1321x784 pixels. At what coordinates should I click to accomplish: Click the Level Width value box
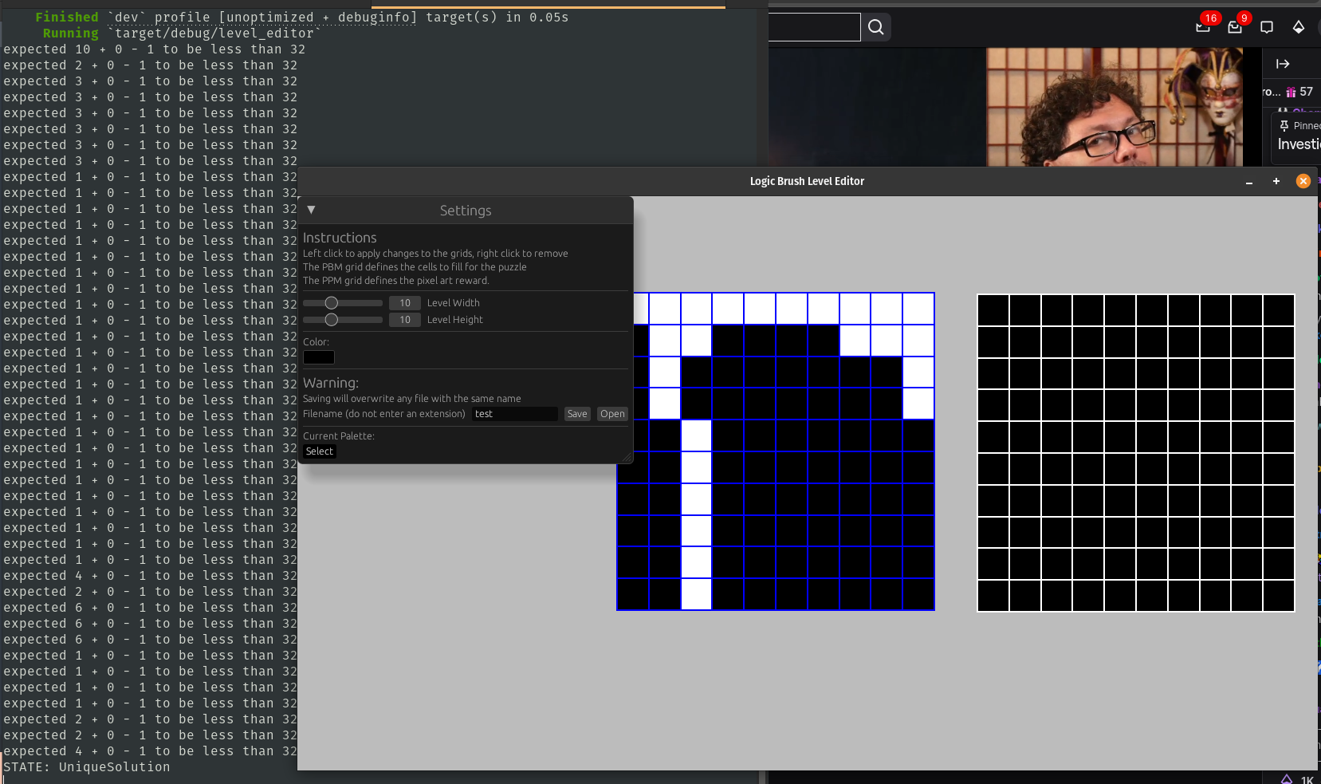pyautogui.click(x=405, y=303)
